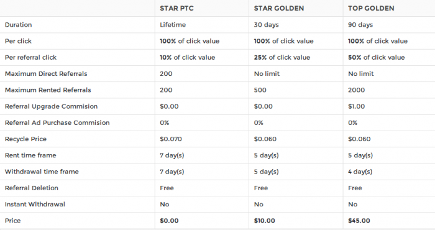435x230 pixels.
Task: Click the $45.00 TOP GOLDEN price
Action: coord(359,221)
